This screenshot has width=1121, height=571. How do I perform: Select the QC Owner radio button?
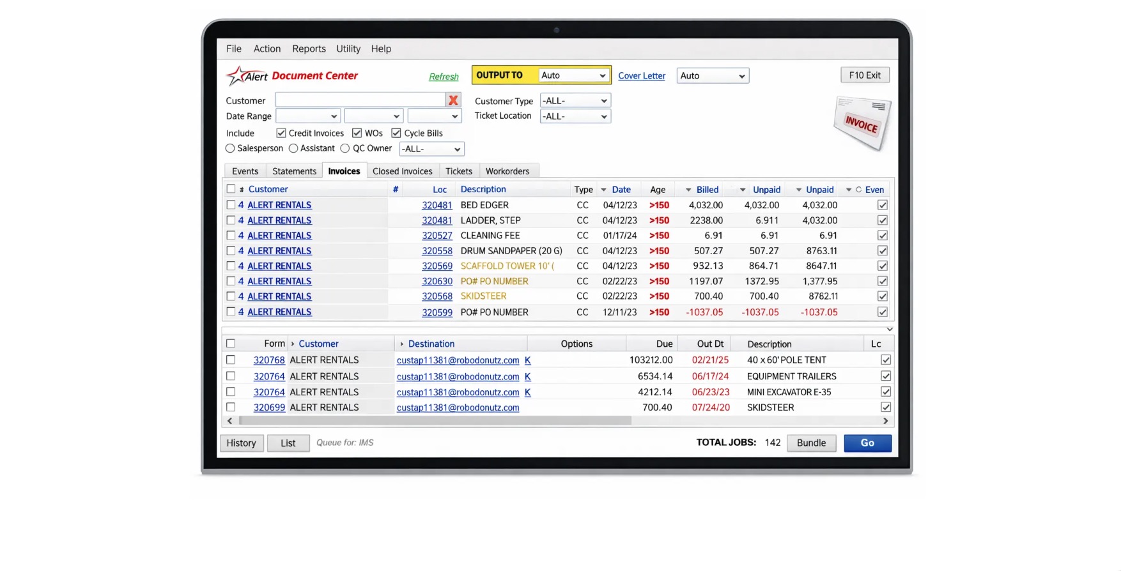(345, 148)
